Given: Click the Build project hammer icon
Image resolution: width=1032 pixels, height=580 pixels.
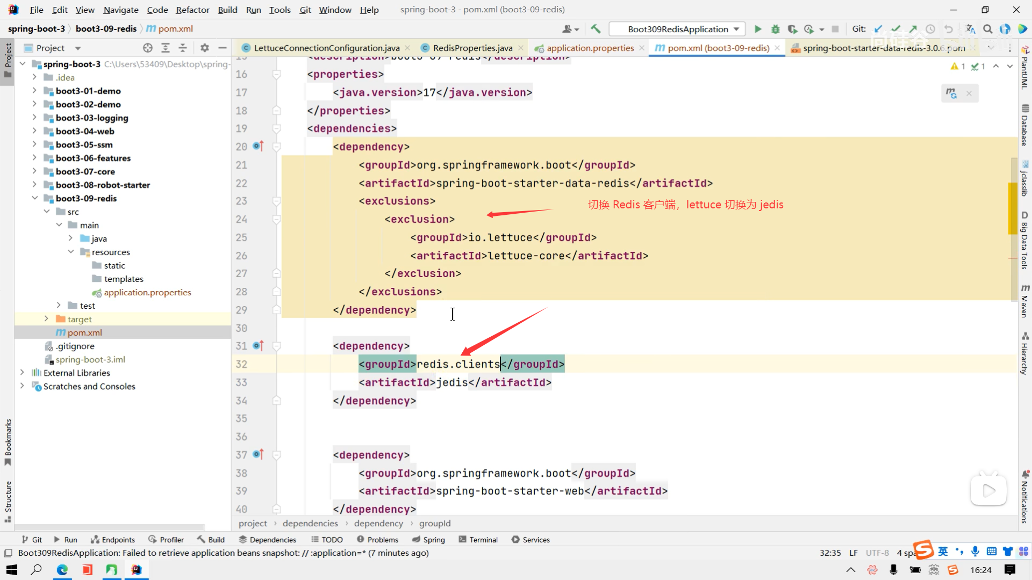Looking at the screenshot, I should click(x=596, y=29).
